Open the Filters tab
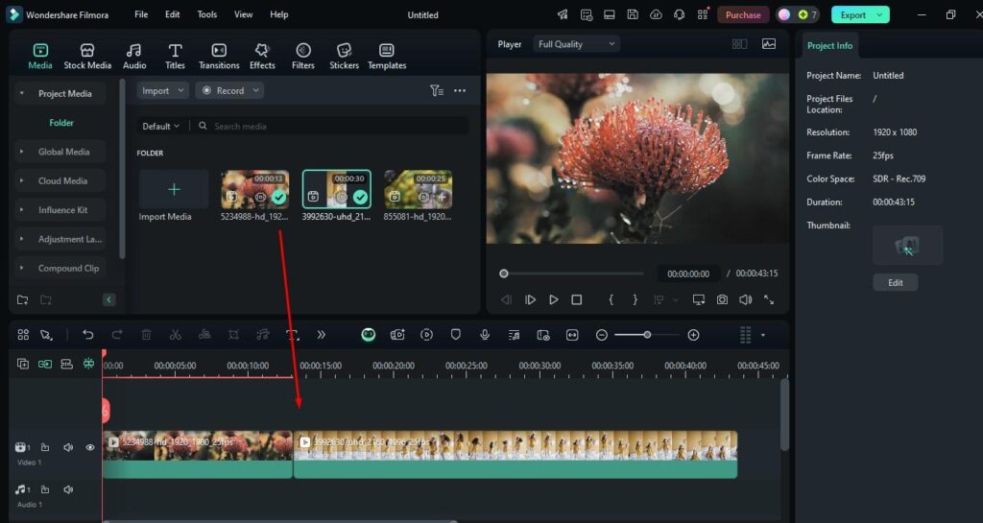This screenshot has height=523, width=983. tap(302, 56)
